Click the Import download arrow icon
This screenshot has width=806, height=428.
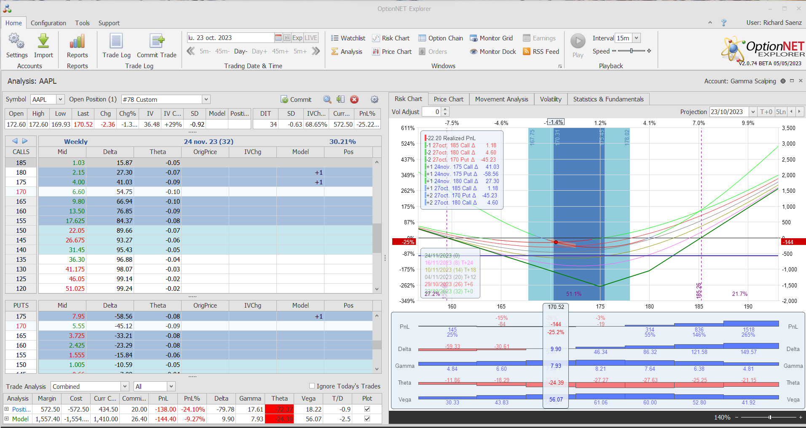(43, 41)
